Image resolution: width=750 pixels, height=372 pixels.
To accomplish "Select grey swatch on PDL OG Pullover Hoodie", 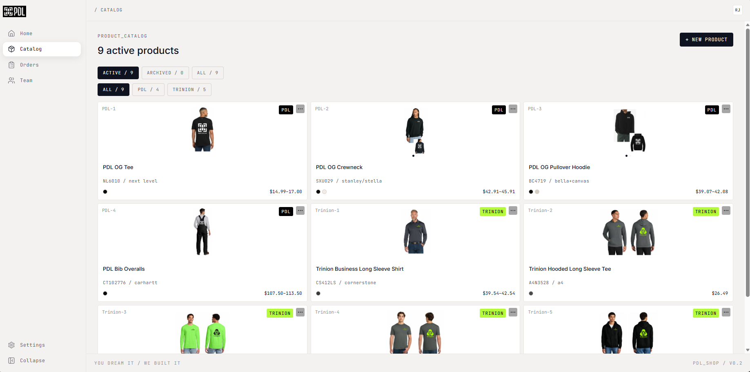I will [537, 192].
